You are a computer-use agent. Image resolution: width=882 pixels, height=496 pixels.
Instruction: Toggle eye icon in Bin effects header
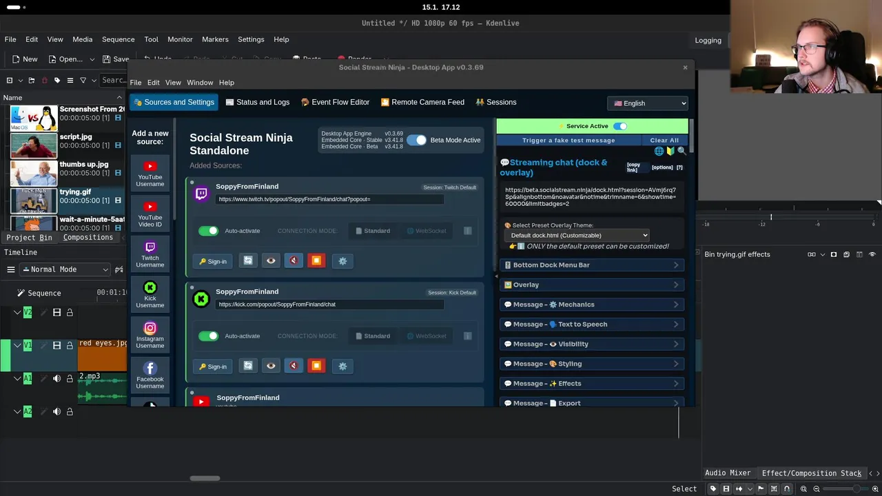[x=872, y=254]
